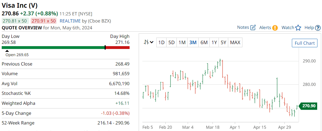Screen dimensions: 322x131
Task: Click the Watch star icon
Action: click(298, 28)
